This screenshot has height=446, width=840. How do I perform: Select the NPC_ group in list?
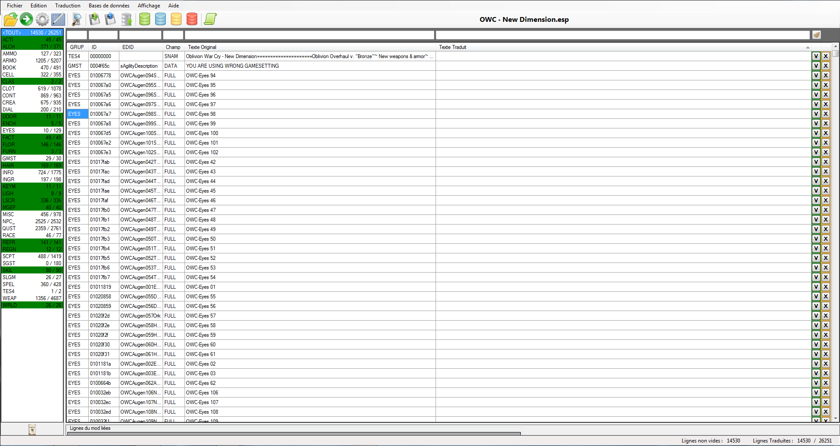tap(32, 221)
